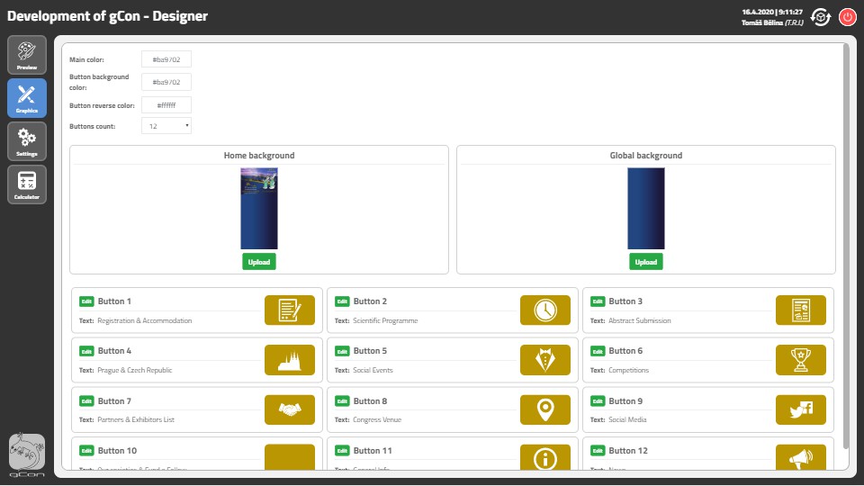Click the Partners handshake icon
Viewport: 864px width, 486px height.
[x=290, y=409]
